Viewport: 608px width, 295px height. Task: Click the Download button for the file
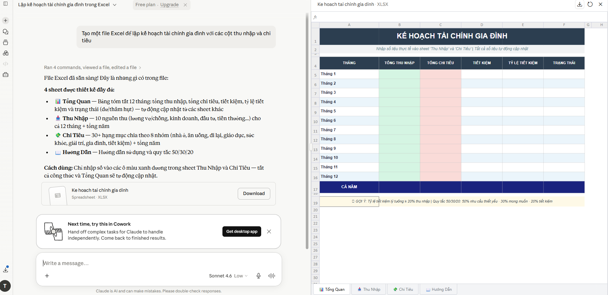click(x=254, y=193)
